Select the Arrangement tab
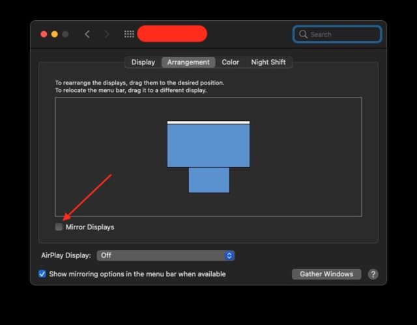Viewport: 417px width, 325px height. tap(188, 62)
